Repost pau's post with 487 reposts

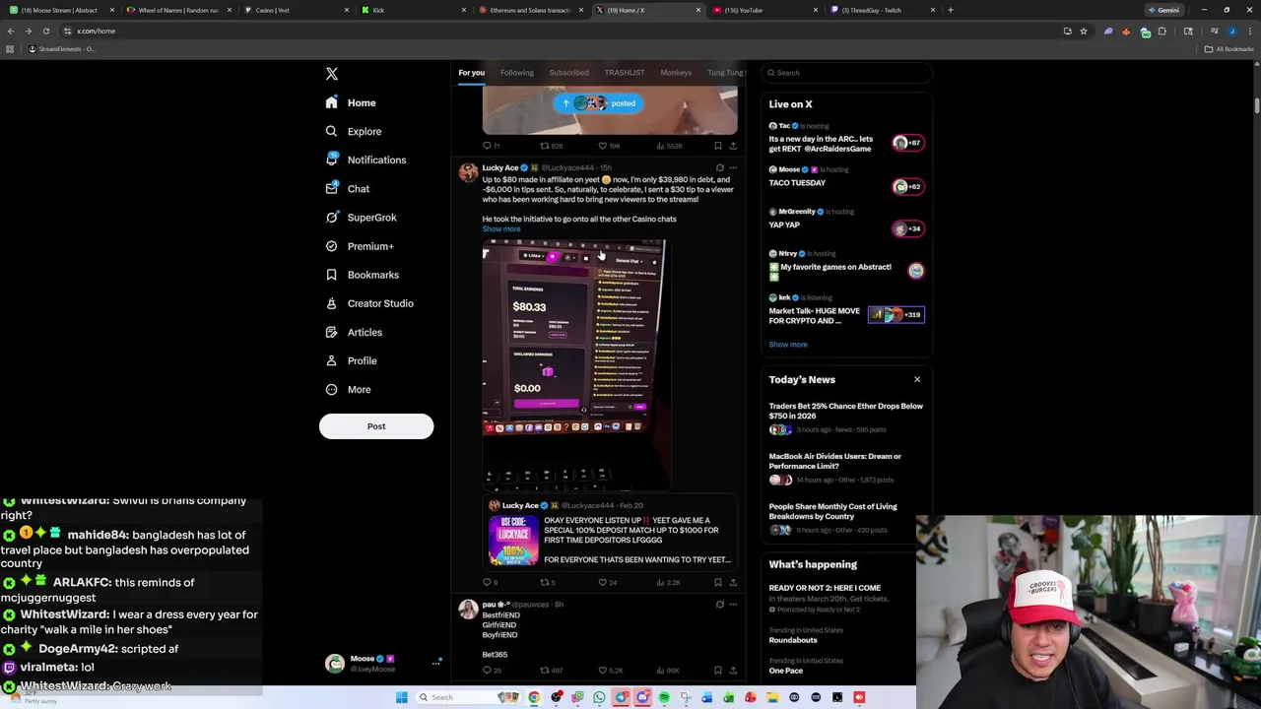(551, 671)
